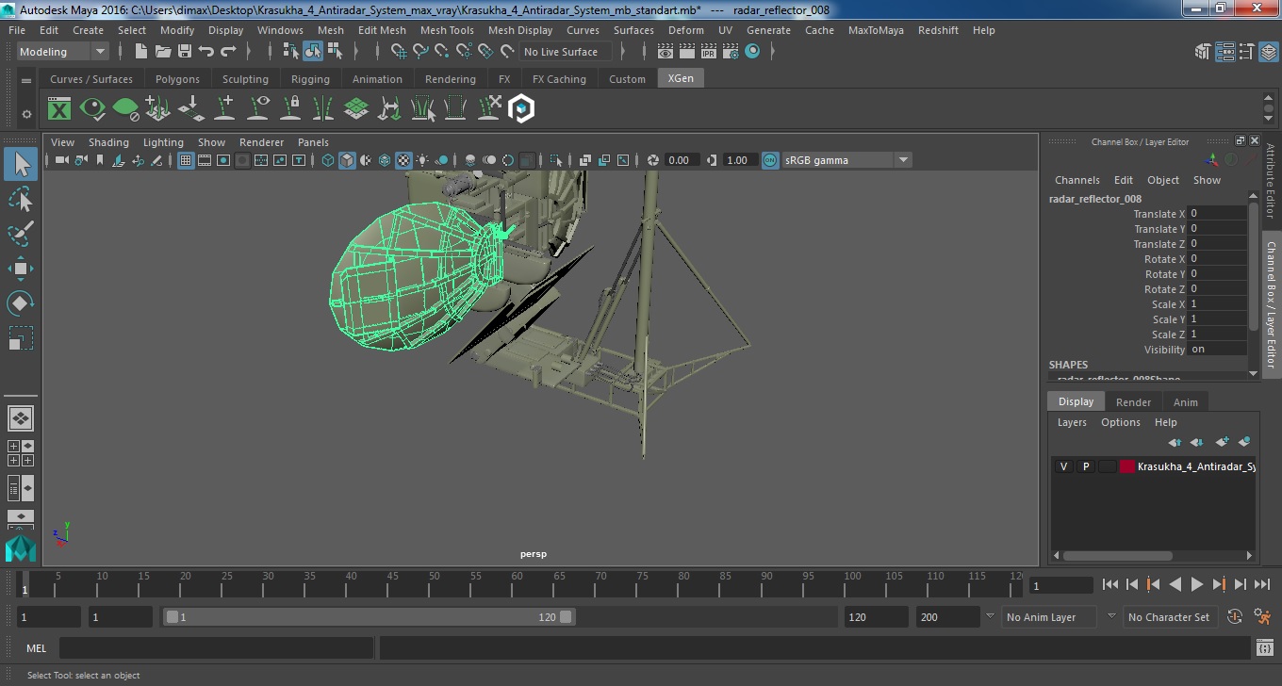1282x686 pixels.
Task: Toggle use all lights in viewport
Action: pyautogui.click(x=422, y=160)
